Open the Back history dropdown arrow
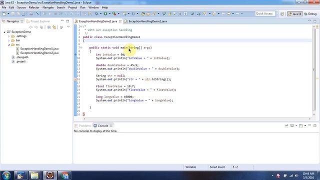 point(233,13)
